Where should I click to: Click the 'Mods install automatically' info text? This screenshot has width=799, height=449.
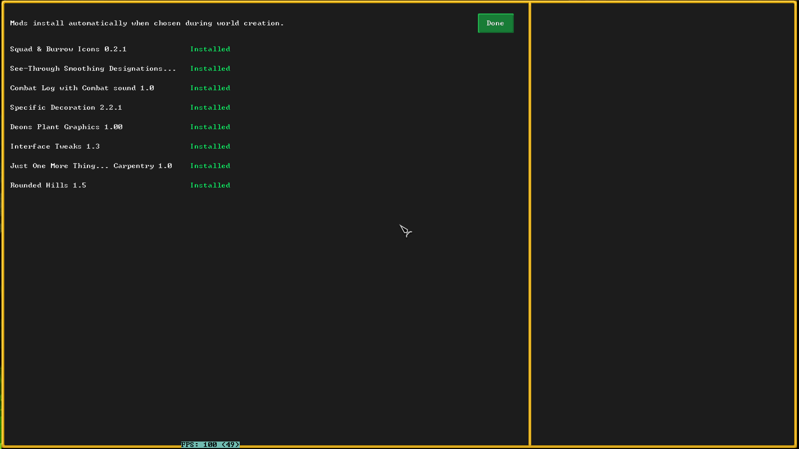[147, 23]
